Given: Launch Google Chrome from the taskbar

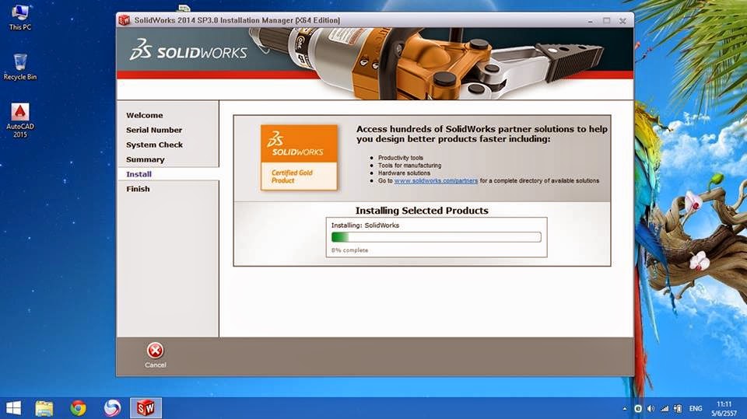Looking at the screenshot, I should tap(78, 408).
